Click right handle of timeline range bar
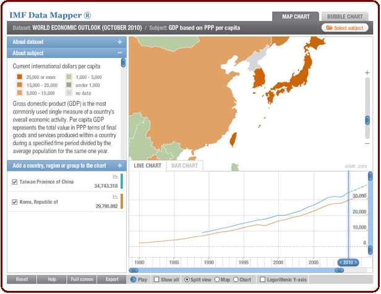This screenshot has height=294, width=381. (339, 270)
